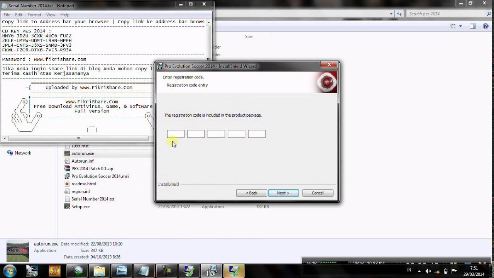Select Serial Number 2014.txt file
494x278 pixels.
pyautogui.click(x=93, y=199)
